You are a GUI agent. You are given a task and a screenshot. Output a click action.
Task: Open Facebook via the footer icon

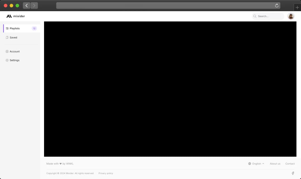(293, 173)
